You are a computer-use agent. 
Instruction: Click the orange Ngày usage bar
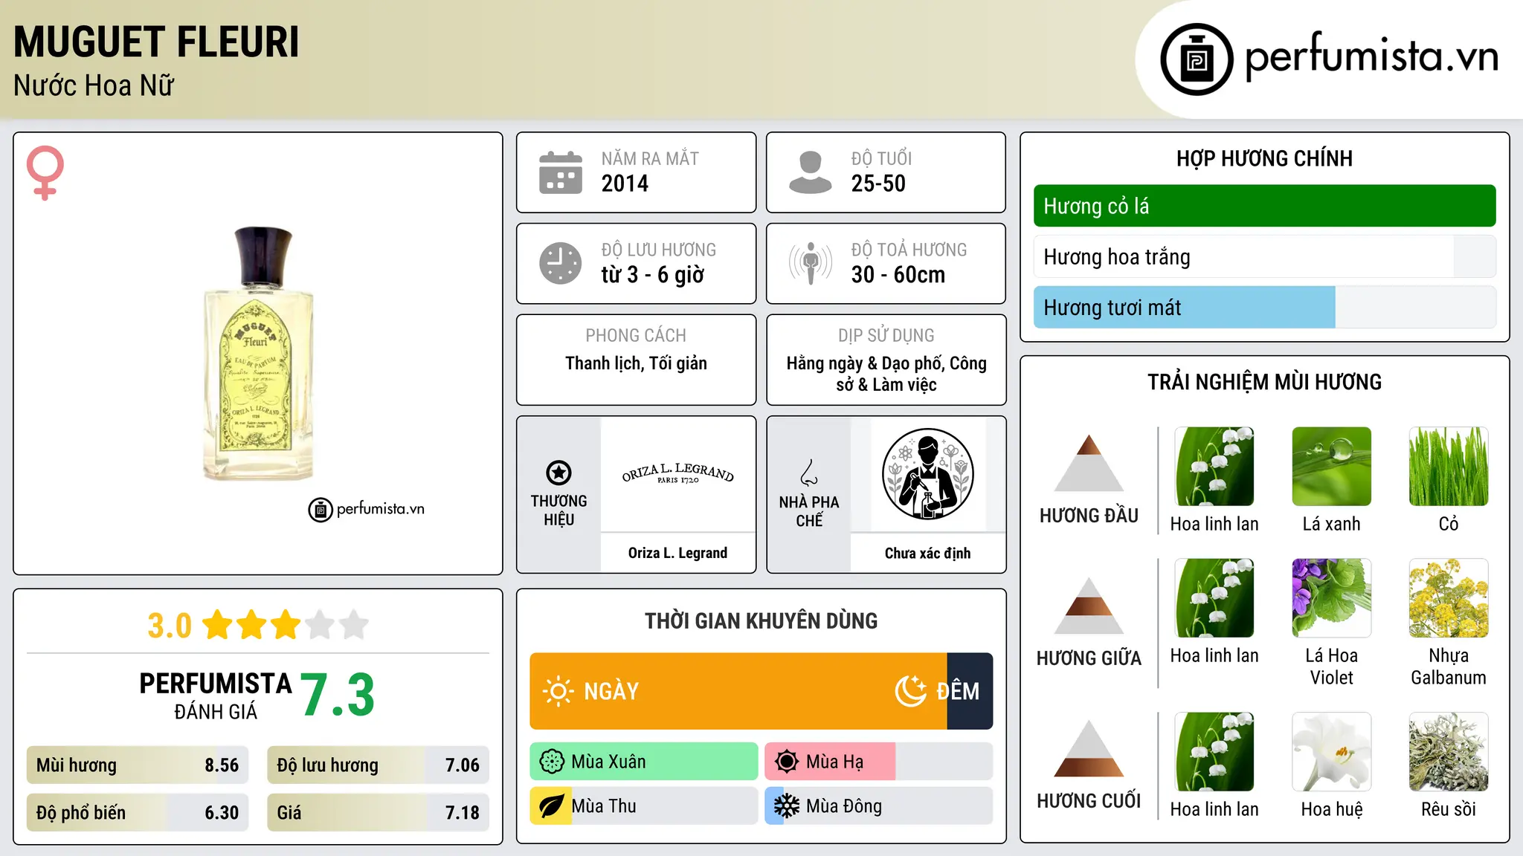(738, 691)
